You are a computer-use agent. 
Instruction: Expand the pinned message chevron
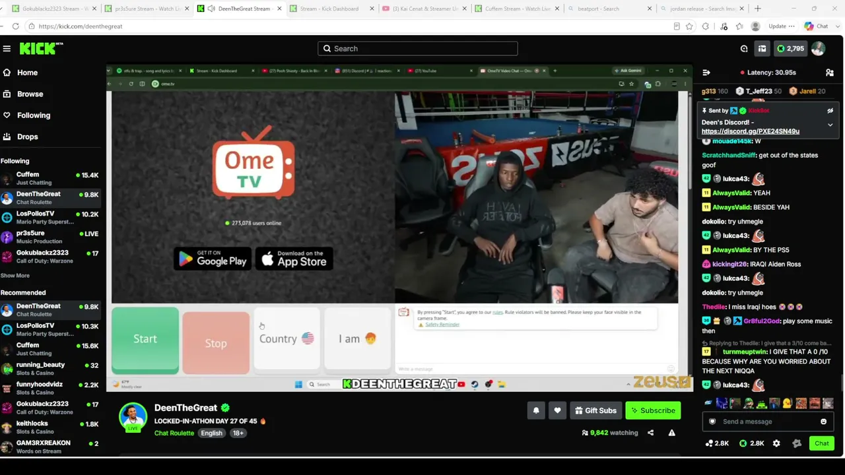[830, 125]
